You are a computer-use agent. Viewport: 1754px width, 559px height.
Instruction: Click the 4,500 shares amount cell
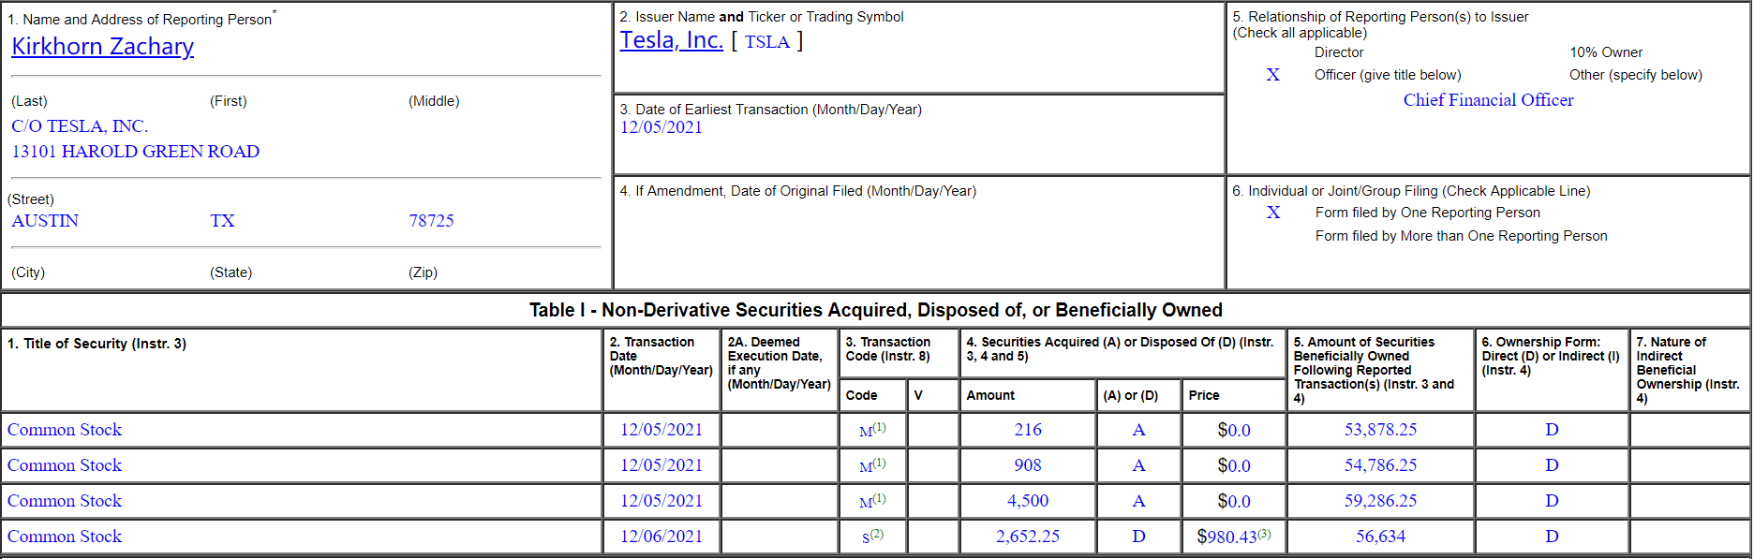coord(1027,501)
